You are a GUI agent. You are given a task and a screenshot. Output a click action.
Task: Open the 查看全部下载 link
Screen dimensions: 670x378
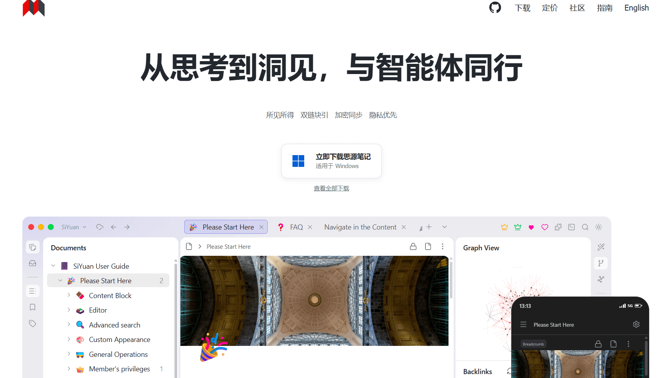click(x=331, y=188)
